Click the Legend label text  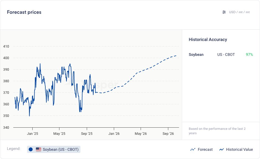(x=14, y=149)
